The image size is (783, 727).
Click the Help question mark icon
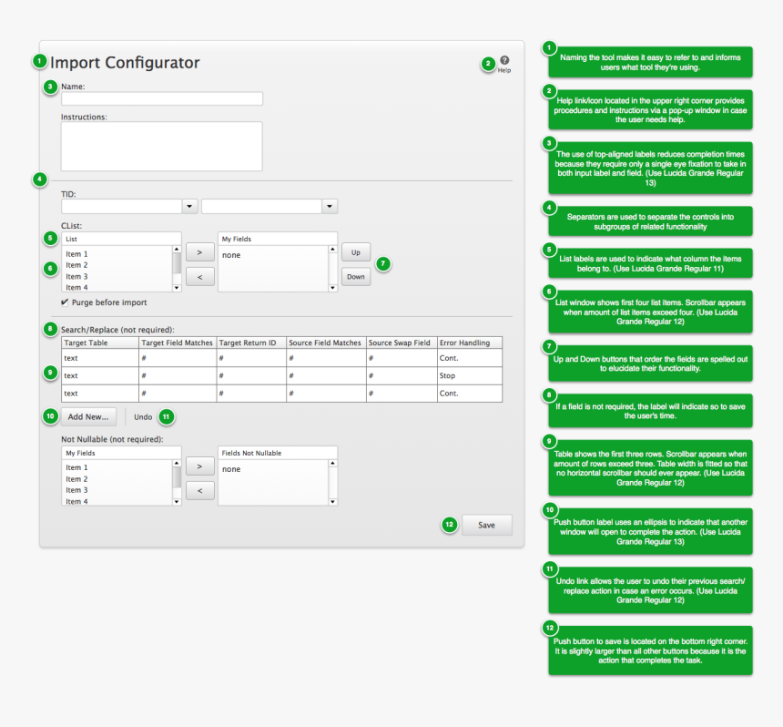504,59
